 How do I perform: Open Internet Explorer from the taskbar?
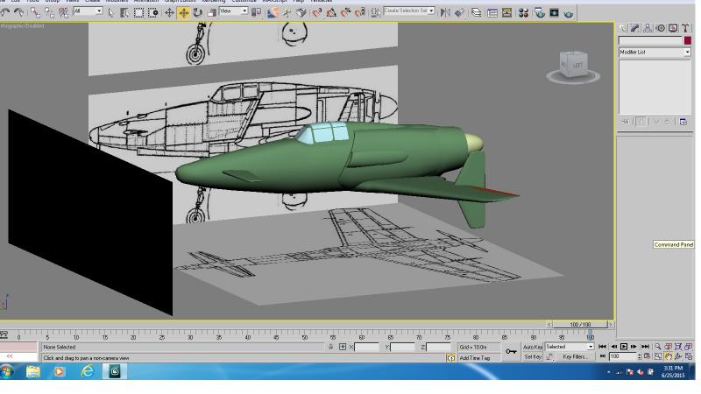(87, 371)
